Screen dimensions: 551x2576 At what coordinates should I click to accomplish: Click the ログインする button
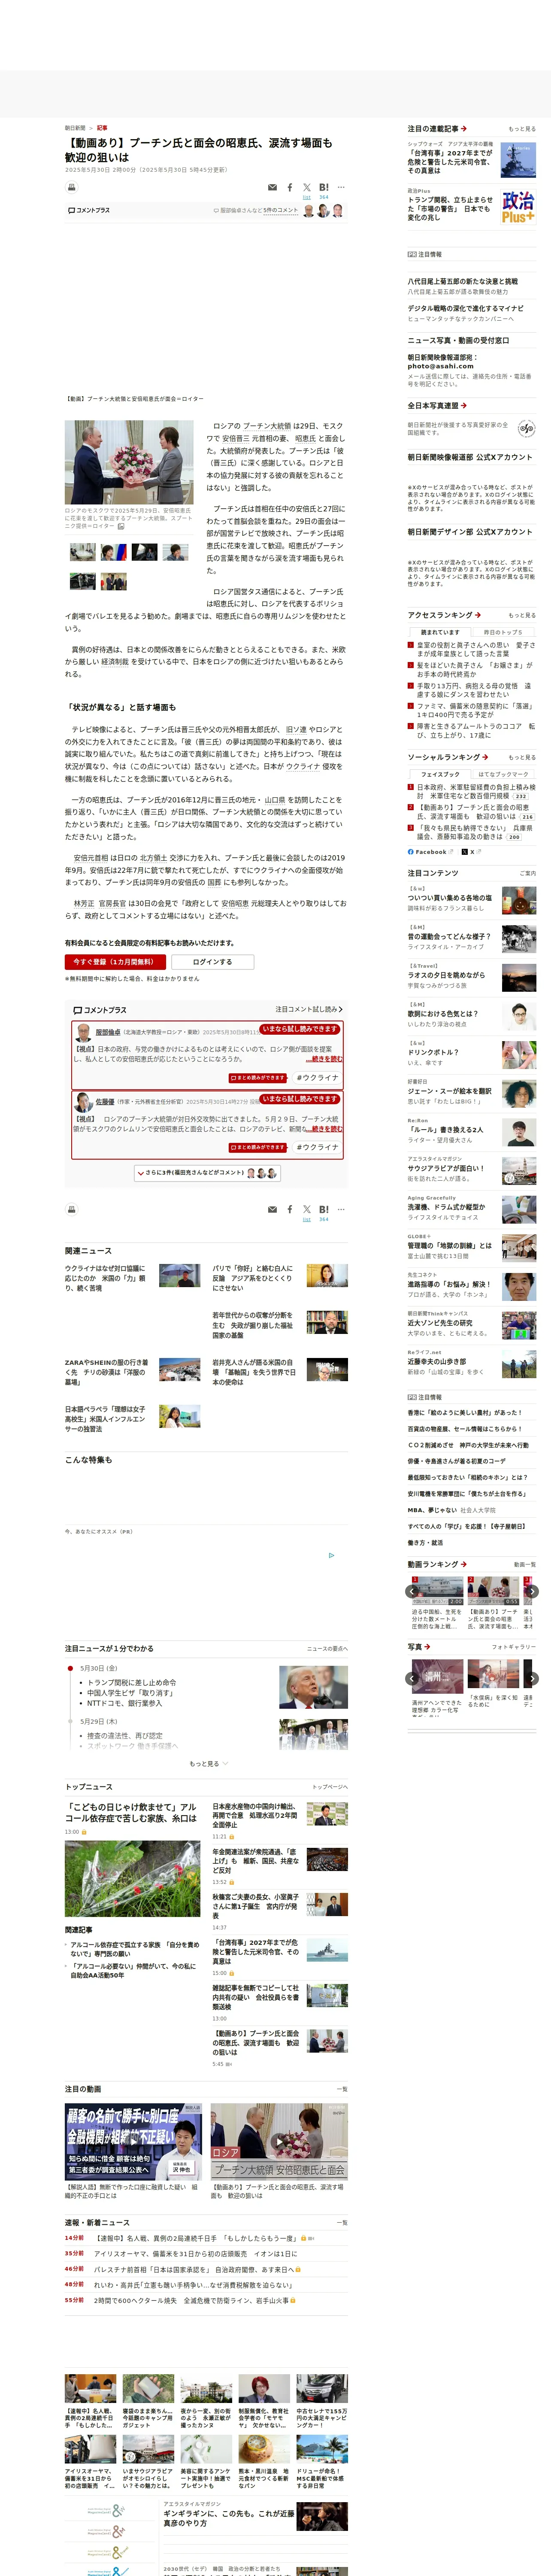[212, 962]
